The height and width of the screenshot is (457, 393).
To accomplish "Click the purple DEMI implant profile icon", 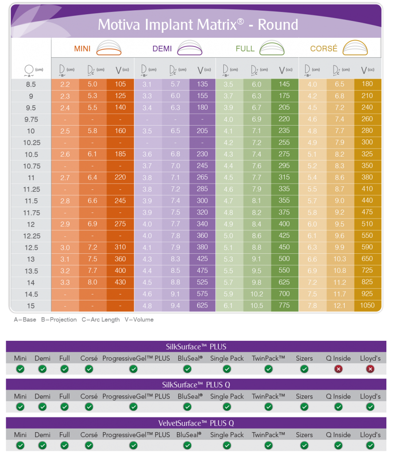I will point(190,48).
